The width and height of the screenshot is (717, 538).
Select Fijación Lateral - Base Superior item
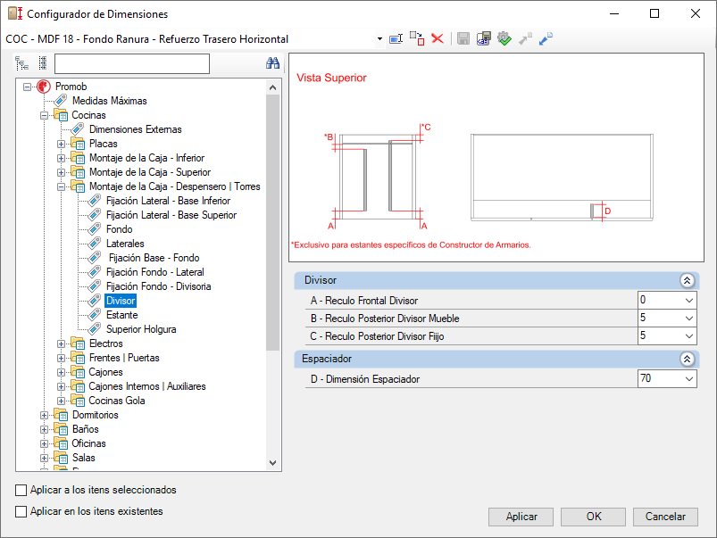(x=171, y=215)
